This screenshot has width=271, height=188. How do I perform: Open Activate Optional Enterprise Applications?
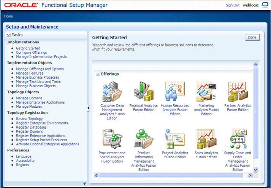click(x=48, y=144)
